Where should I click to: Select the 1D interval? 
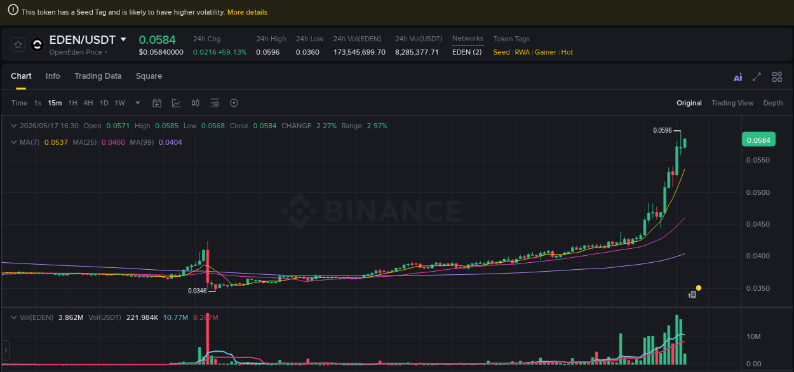[104, 103]
